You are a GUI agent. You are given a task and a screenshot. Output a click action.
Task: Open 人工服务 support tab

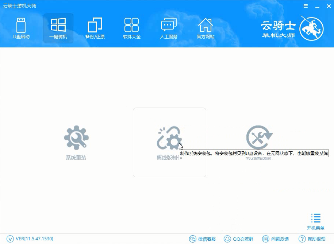coord(169,28)
